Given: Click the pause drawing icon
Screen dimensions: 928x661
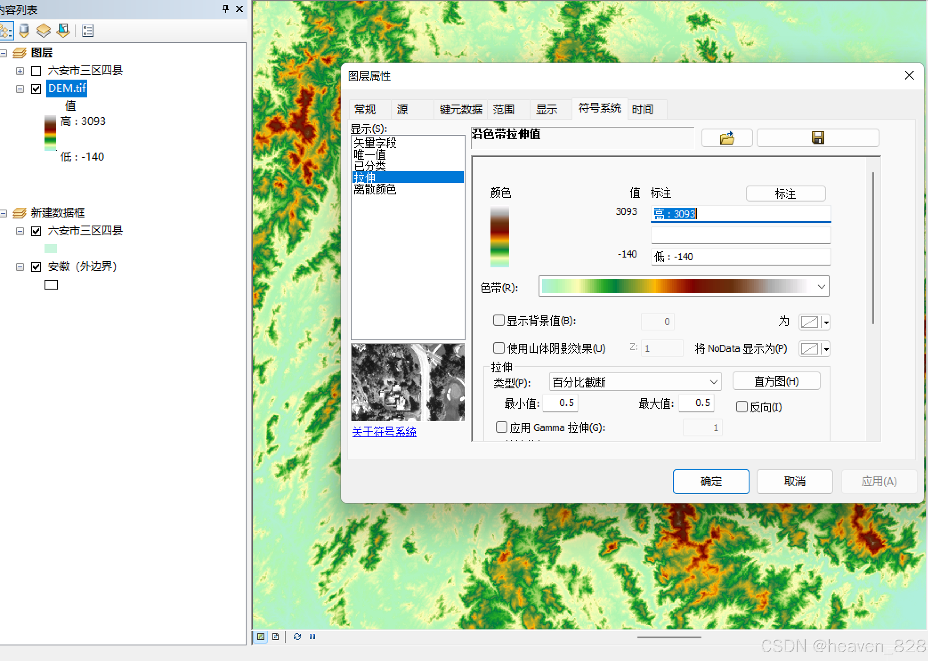Looking at the screenshot, I should click(312, 637).
